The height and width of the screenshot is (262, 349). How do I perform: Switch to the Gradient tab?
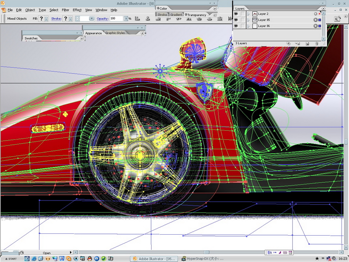tap(176, 14)
